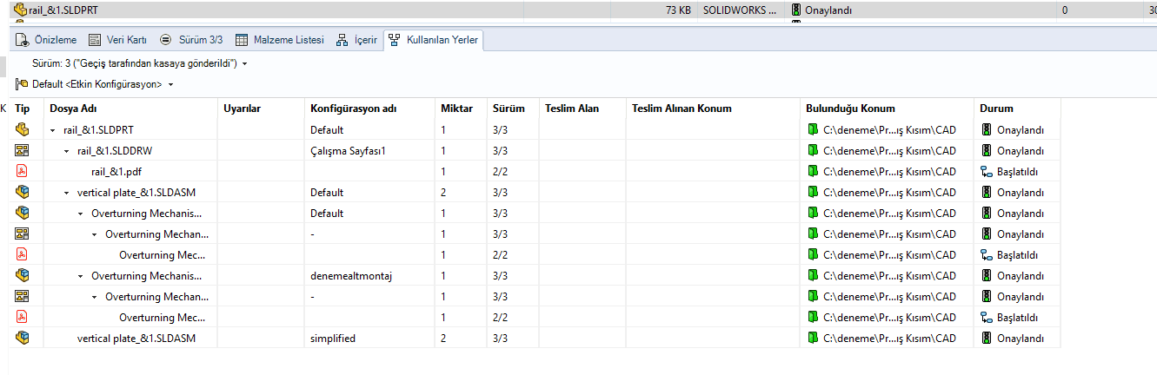The height and width of the screenshot is (375, 1157).
Task: Click the assembly icon in the simplified configuration row
Action: click(23, 338)
